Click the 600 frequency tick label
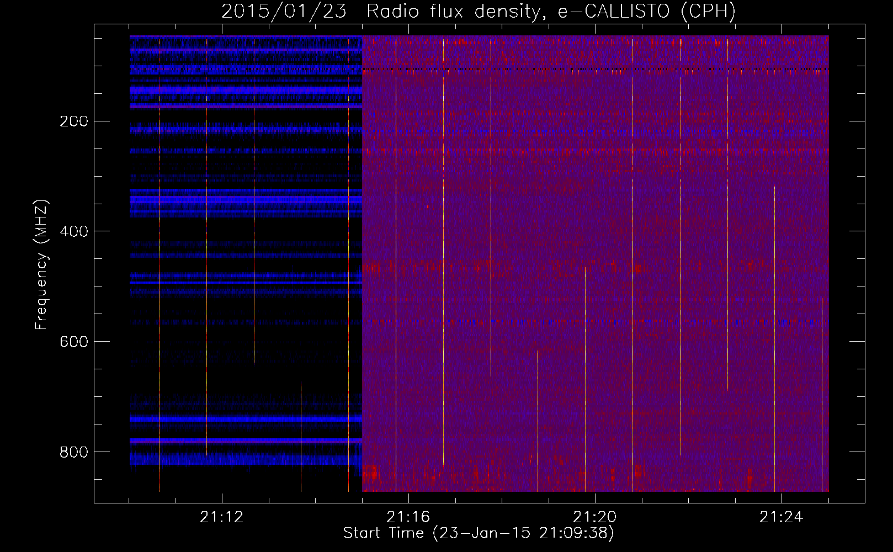Viewport: 893px width, 552px height. 74,342
